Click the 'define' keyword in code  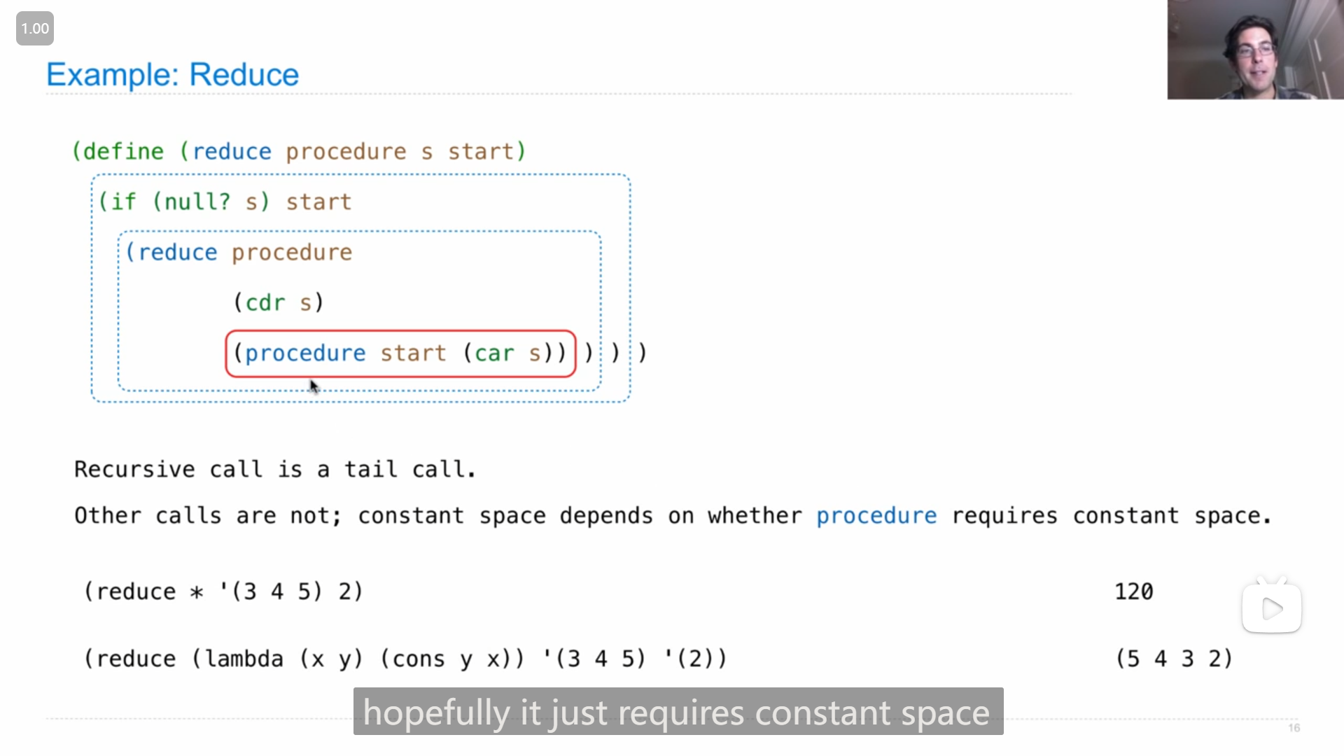123,152
